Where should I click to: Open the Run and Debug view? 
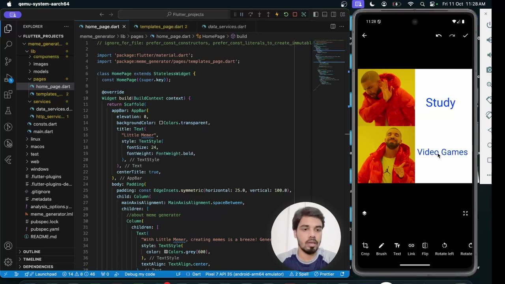coord(8,78)
